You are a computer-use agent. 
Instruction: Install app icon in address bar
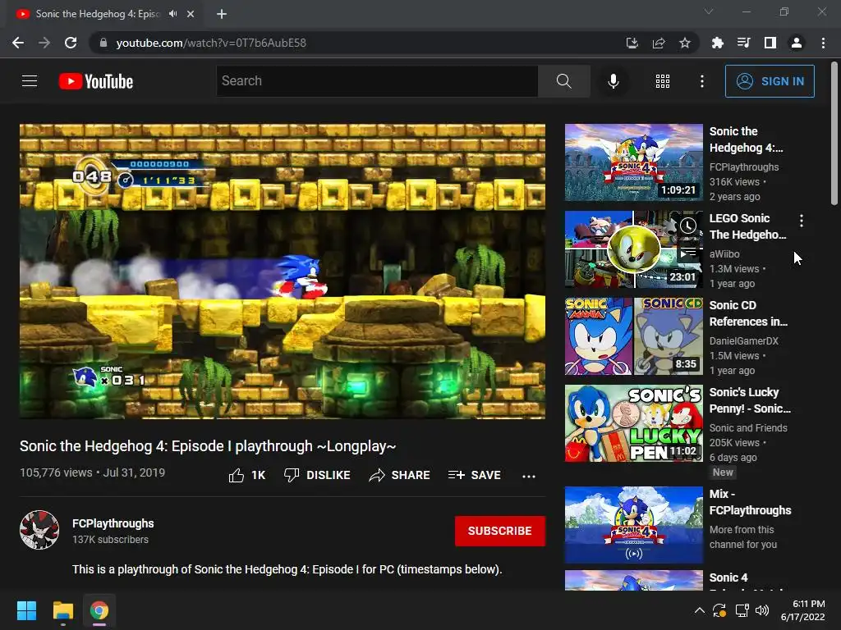coord(632,43)
